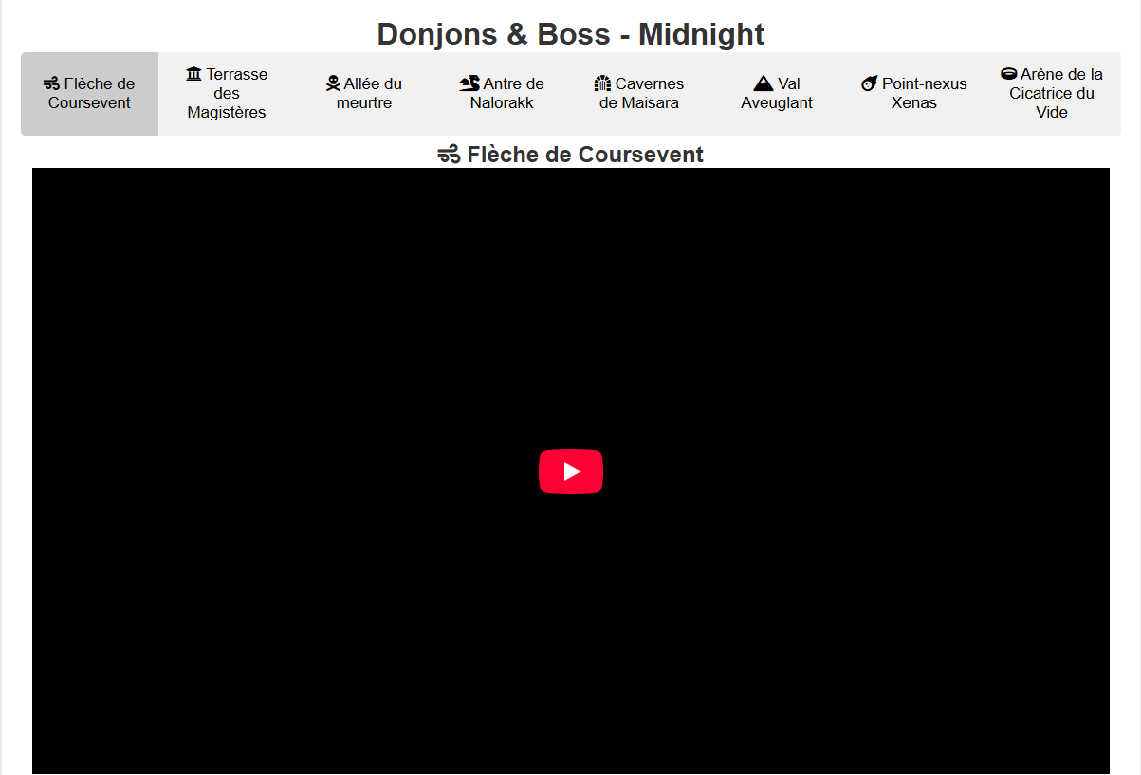Viewport: 1141px width, 775px height.
Task: Click the wind icon on Flèche de Coursevent tab
Action: click(52, 84)
